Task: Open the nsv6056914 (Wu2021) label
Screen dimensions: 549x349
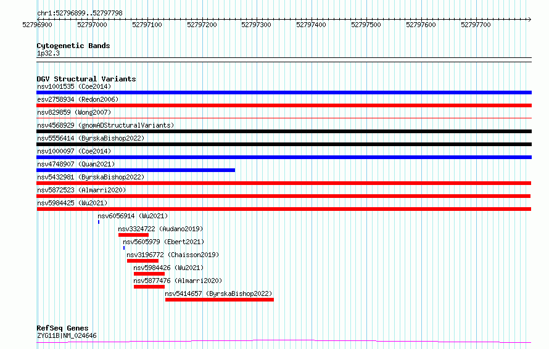Action: point(133,216)
